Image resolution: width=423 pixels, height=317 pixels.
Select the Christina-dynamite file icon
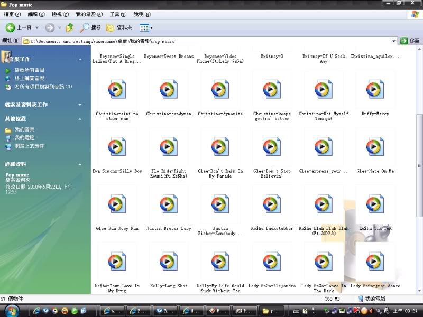point(220,89)
